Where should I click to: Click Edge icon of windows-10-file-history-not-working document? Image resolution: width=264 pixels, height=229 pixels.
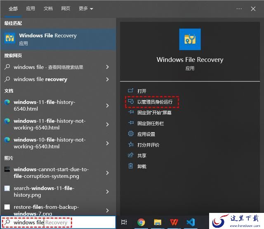[x=7, y=140]
